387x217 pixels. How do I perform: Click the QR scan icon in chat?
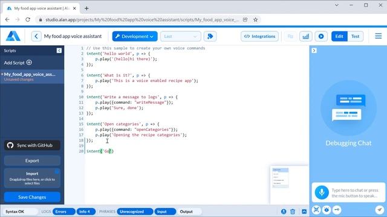[316, 210]
